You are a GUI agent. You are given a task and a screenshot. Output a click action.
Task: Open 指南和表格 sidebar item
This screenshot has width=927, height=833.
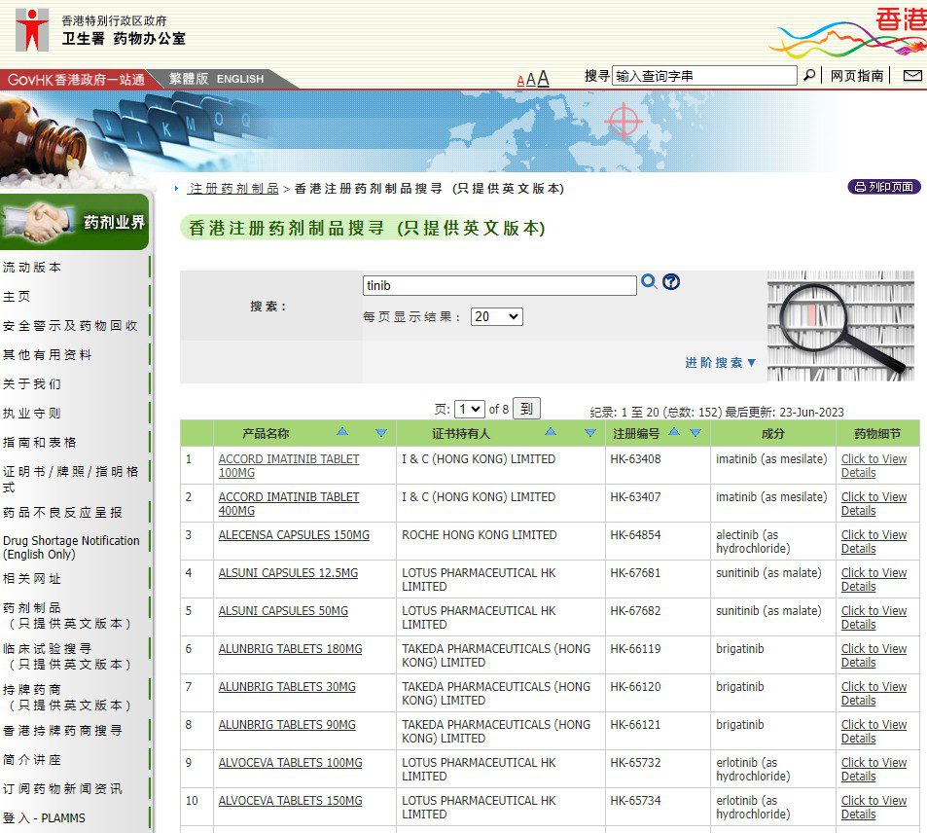tap(40, 442)
